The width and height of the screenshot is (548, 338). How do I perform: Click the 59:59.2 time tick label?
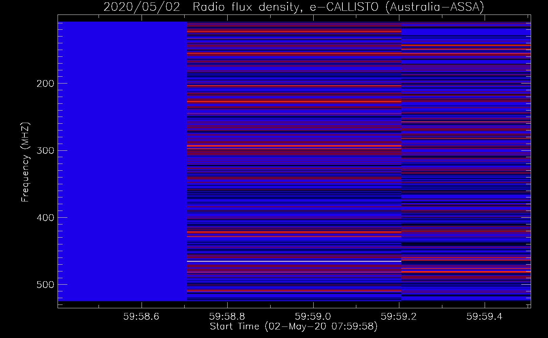399,316
